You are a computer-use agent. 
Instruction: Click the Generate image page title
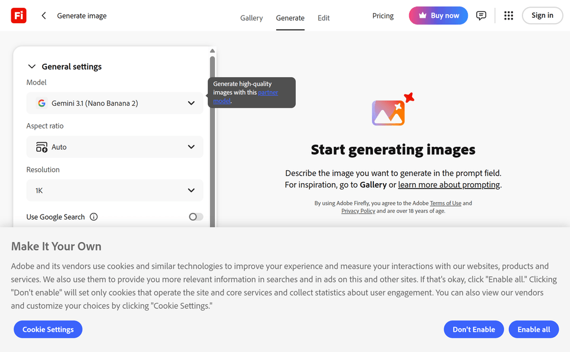tap(82, 15)
